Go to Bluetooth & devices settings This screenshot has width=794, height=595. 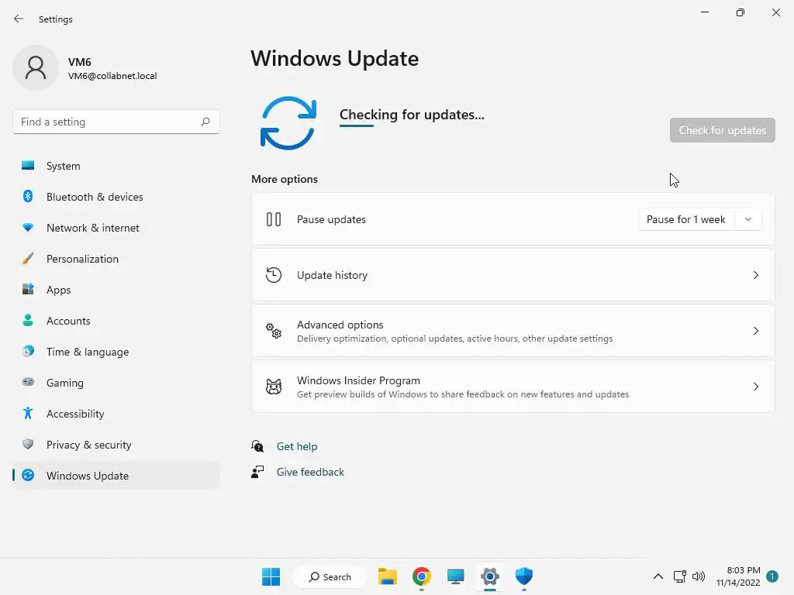point(116,196)
